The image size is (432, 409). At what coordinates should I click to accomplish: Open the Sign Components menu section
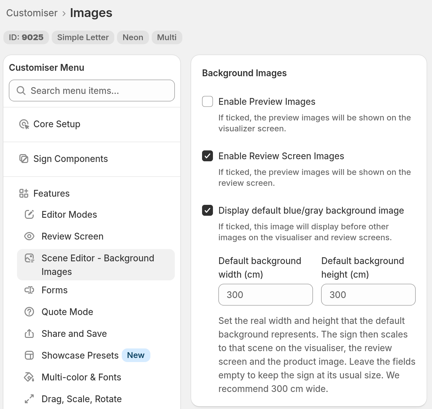pos(92,159)
